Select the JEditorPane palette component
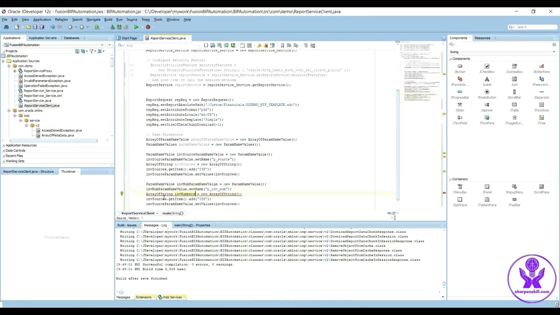This screenshot has height=315, width=560. tap(542, 69)
